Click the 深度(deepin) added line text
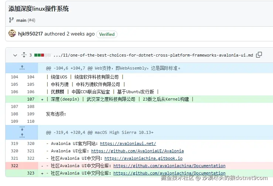Viewport: 273px width, 186px height. pos(120,99)
